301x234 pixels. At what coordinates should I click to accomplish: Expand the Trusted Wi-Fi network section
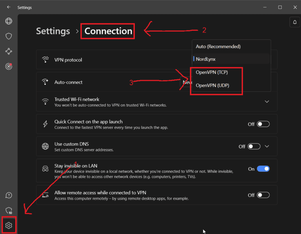pos(267,102)
